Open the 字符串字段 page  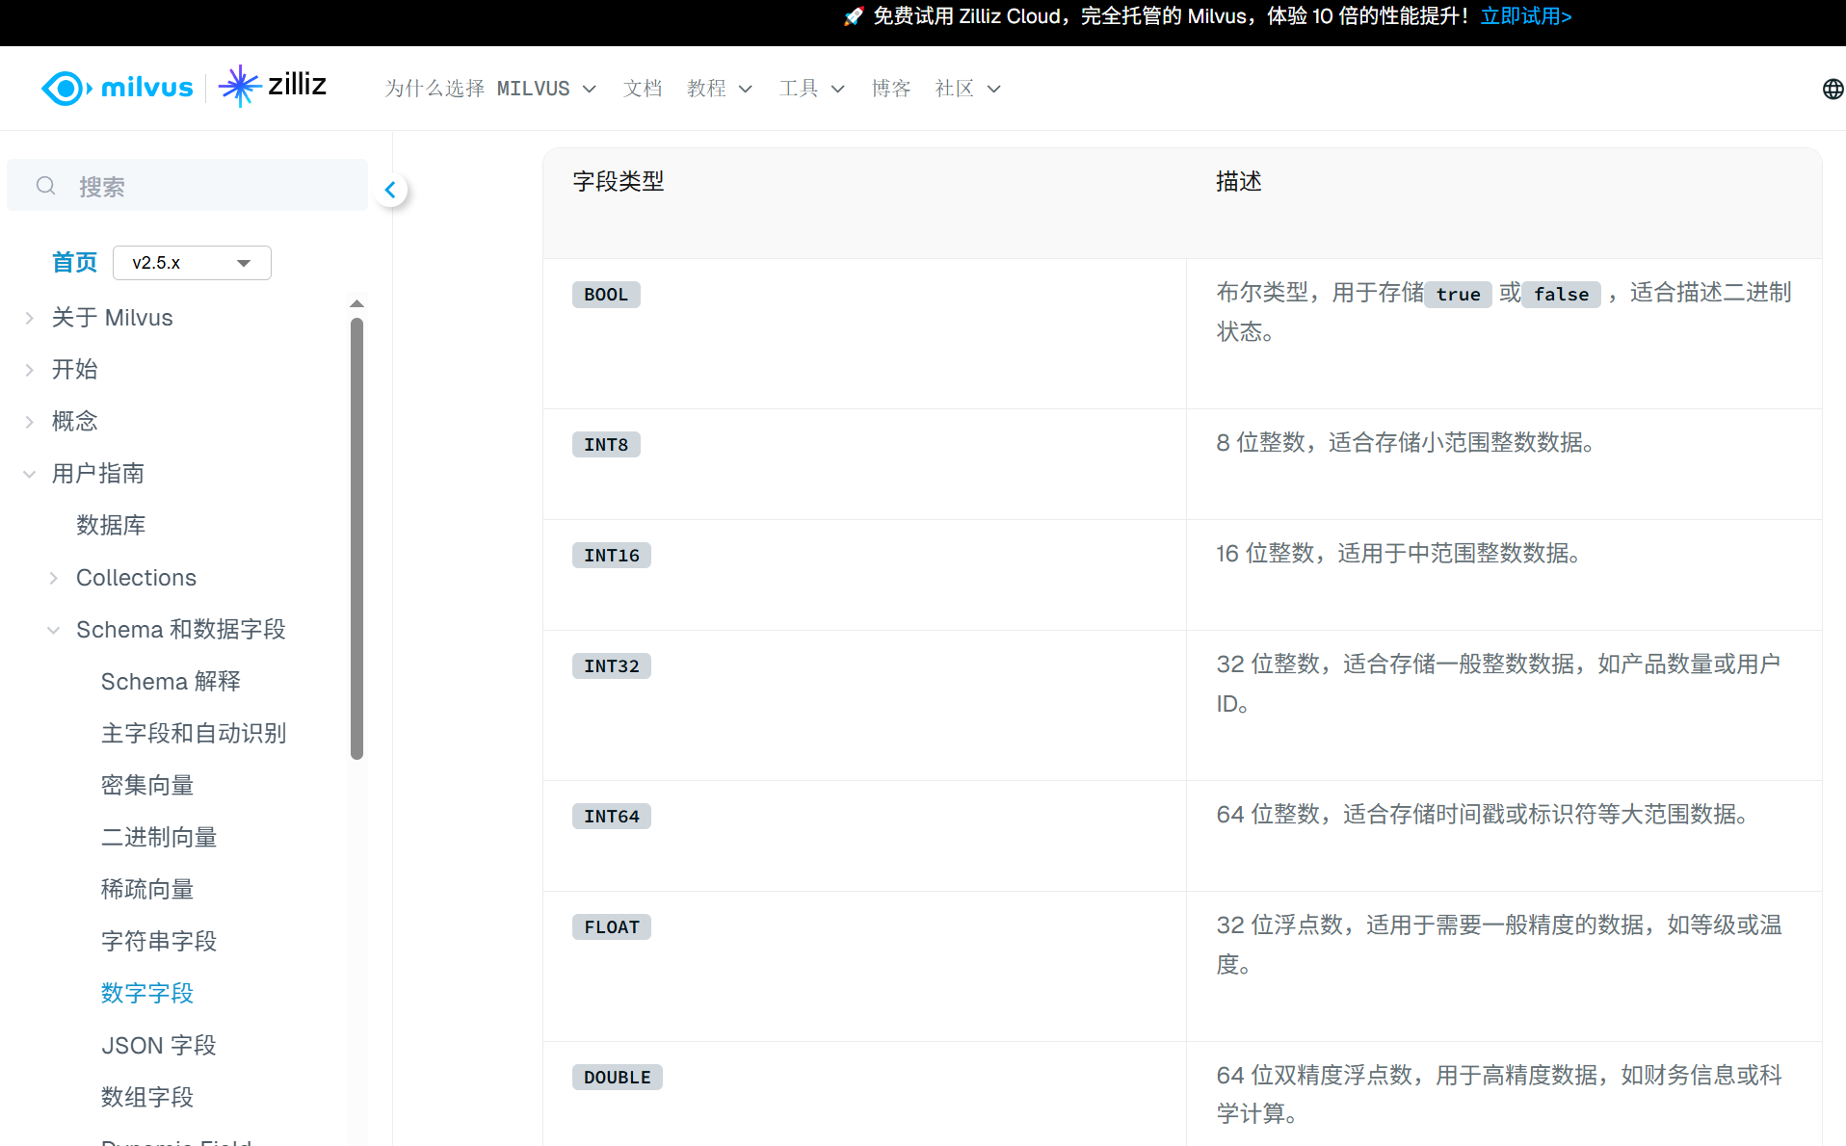(159, 941)
